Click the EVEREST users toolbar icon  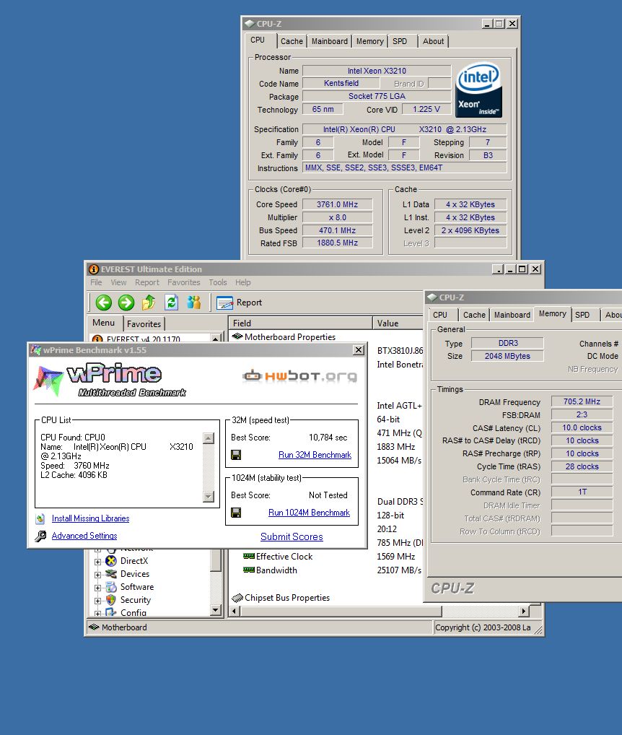coord(193,303)
